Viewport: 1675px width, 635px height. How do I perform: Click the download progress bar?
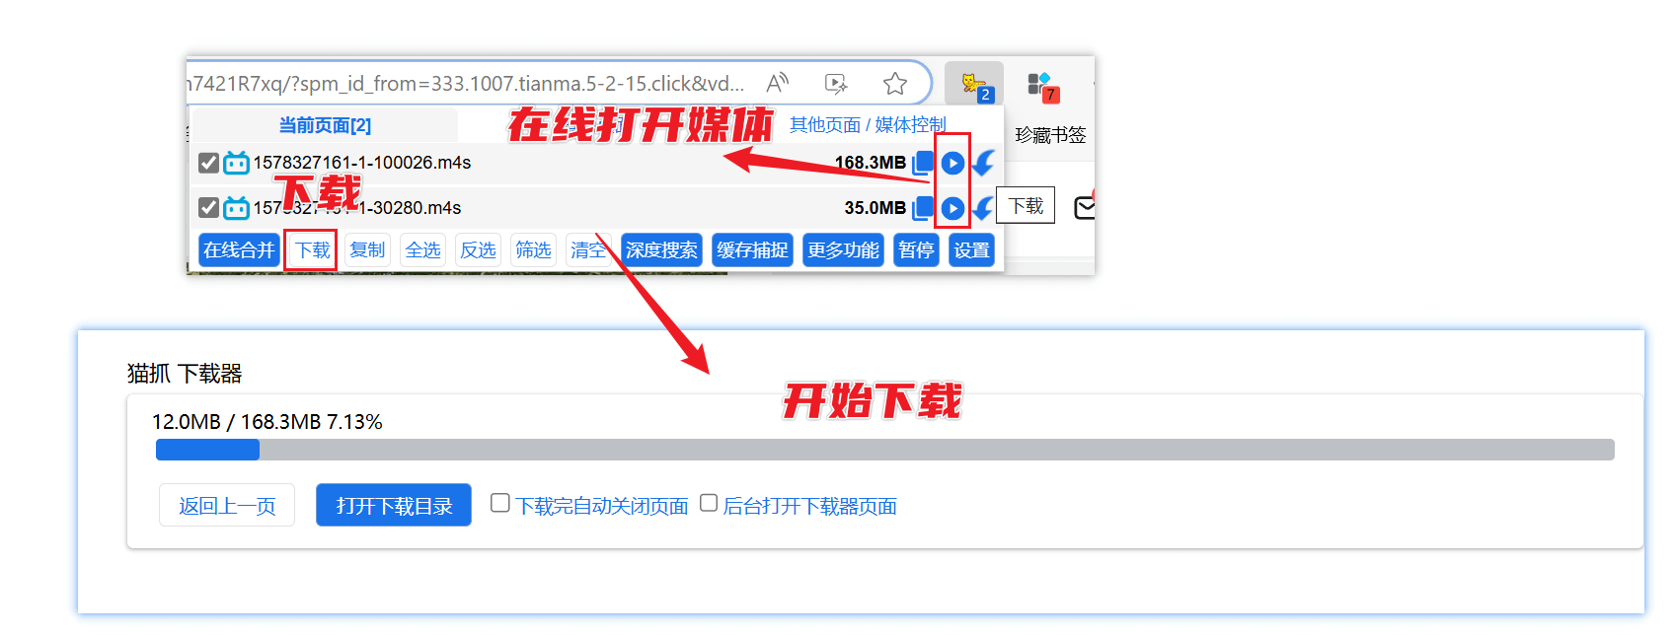(885, 450)
